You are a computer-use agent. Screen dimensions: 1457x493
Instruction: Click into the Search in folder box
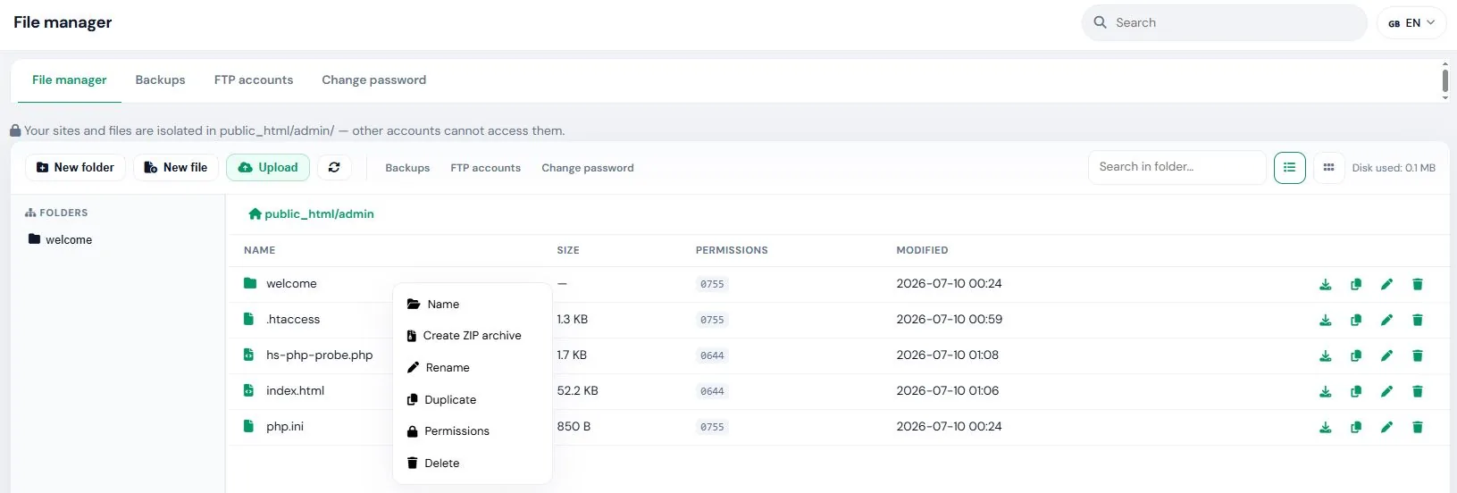1177,167
